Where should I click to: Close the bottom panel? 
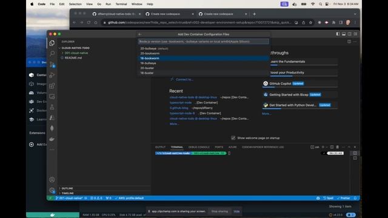(355, 147)
